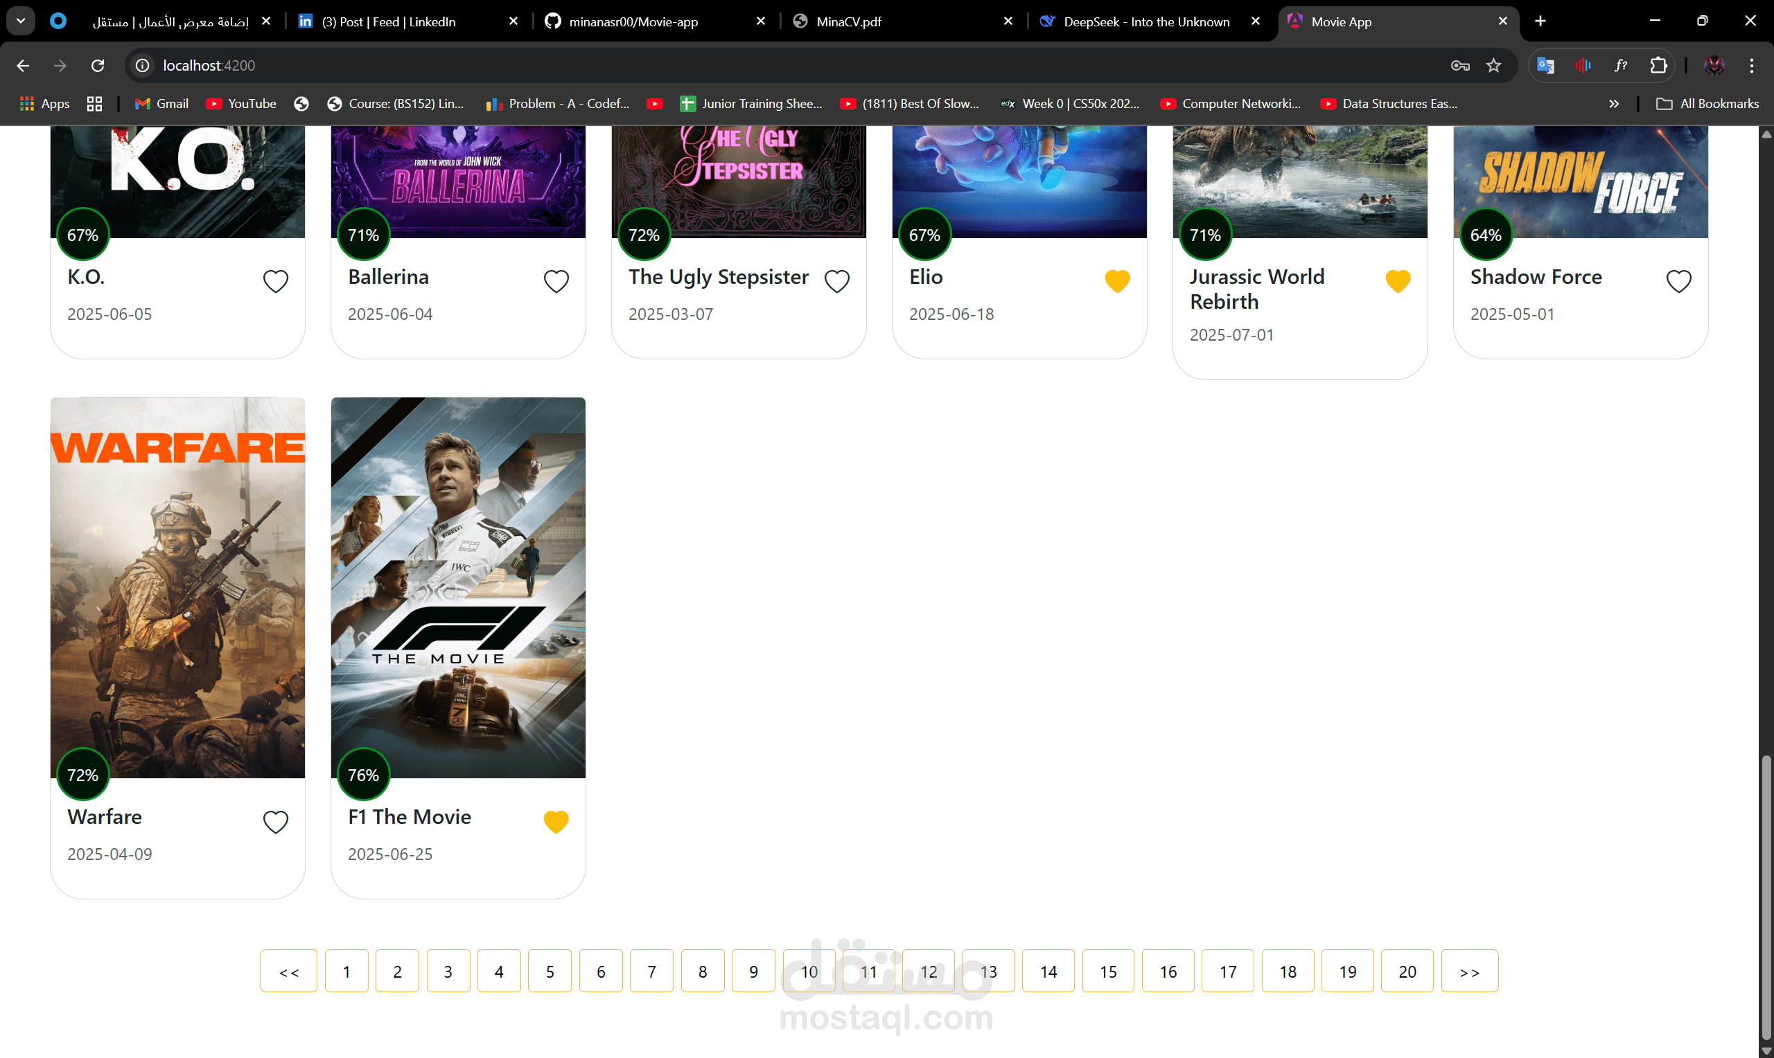Switch to the Arabic mostaql tab

coord(161,21)
